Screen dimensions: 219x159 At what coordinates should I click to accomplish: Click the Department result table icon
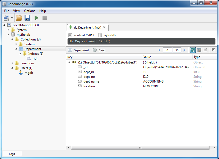coord(70,50)
